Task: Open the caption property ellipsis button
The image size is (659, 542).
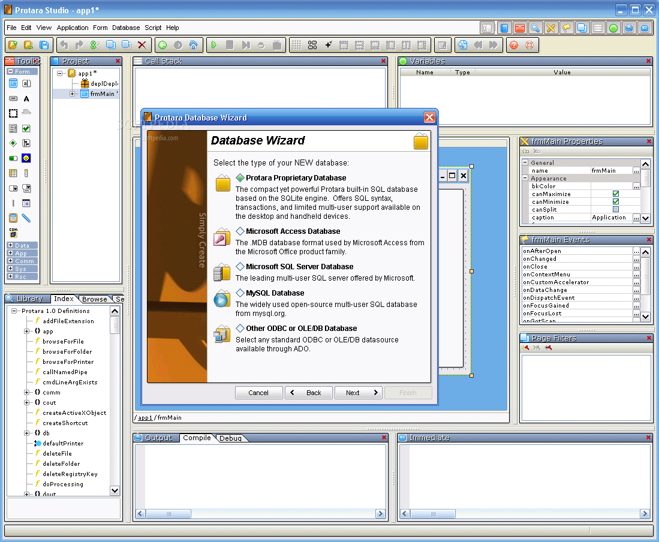Action: point(636,218)
